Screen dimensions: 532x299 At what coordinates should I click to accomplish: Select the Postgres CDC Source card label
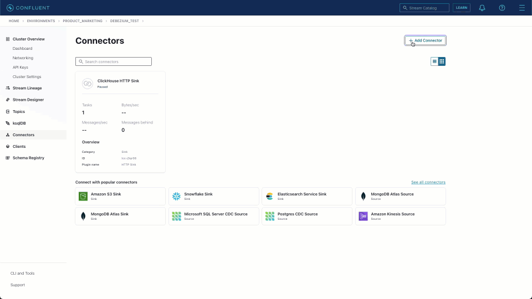298,214
